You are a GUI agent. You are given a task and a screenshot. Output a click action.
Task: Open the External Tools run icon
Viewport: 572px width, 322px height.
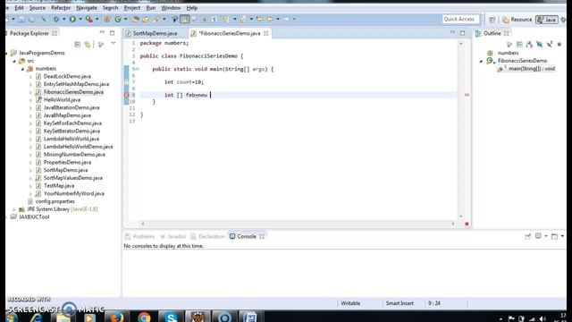coord(89,19)
